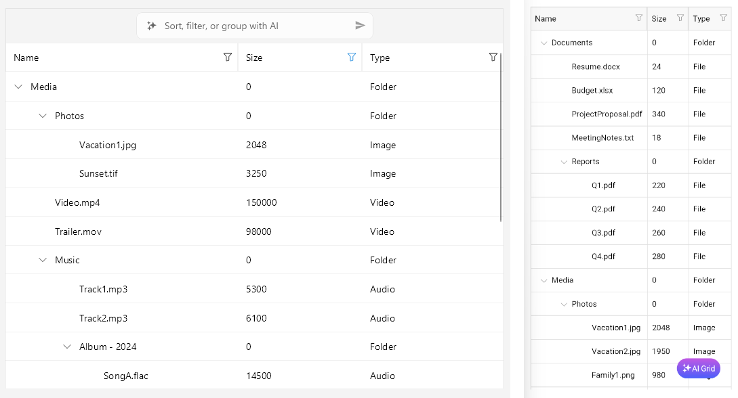Viewport: 738px width, 398px height.
Task: Collapse the Media folder in left grid
Action: (18, 87)
